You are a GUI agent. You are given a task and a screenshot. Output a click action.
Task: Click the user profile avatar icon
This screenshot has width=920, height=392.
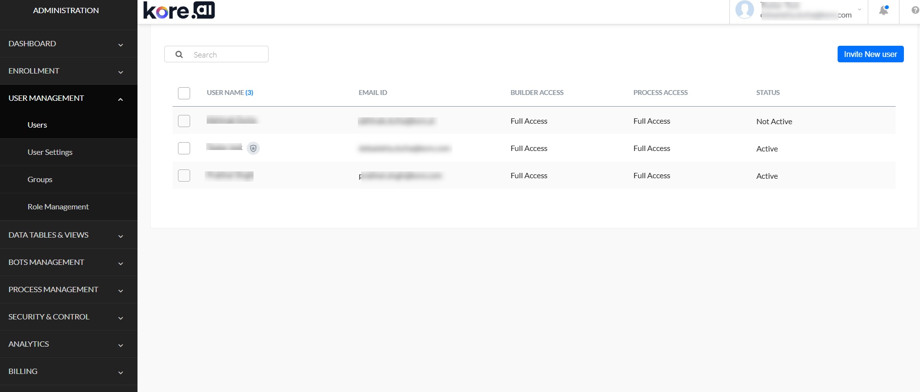coord(744,10)
